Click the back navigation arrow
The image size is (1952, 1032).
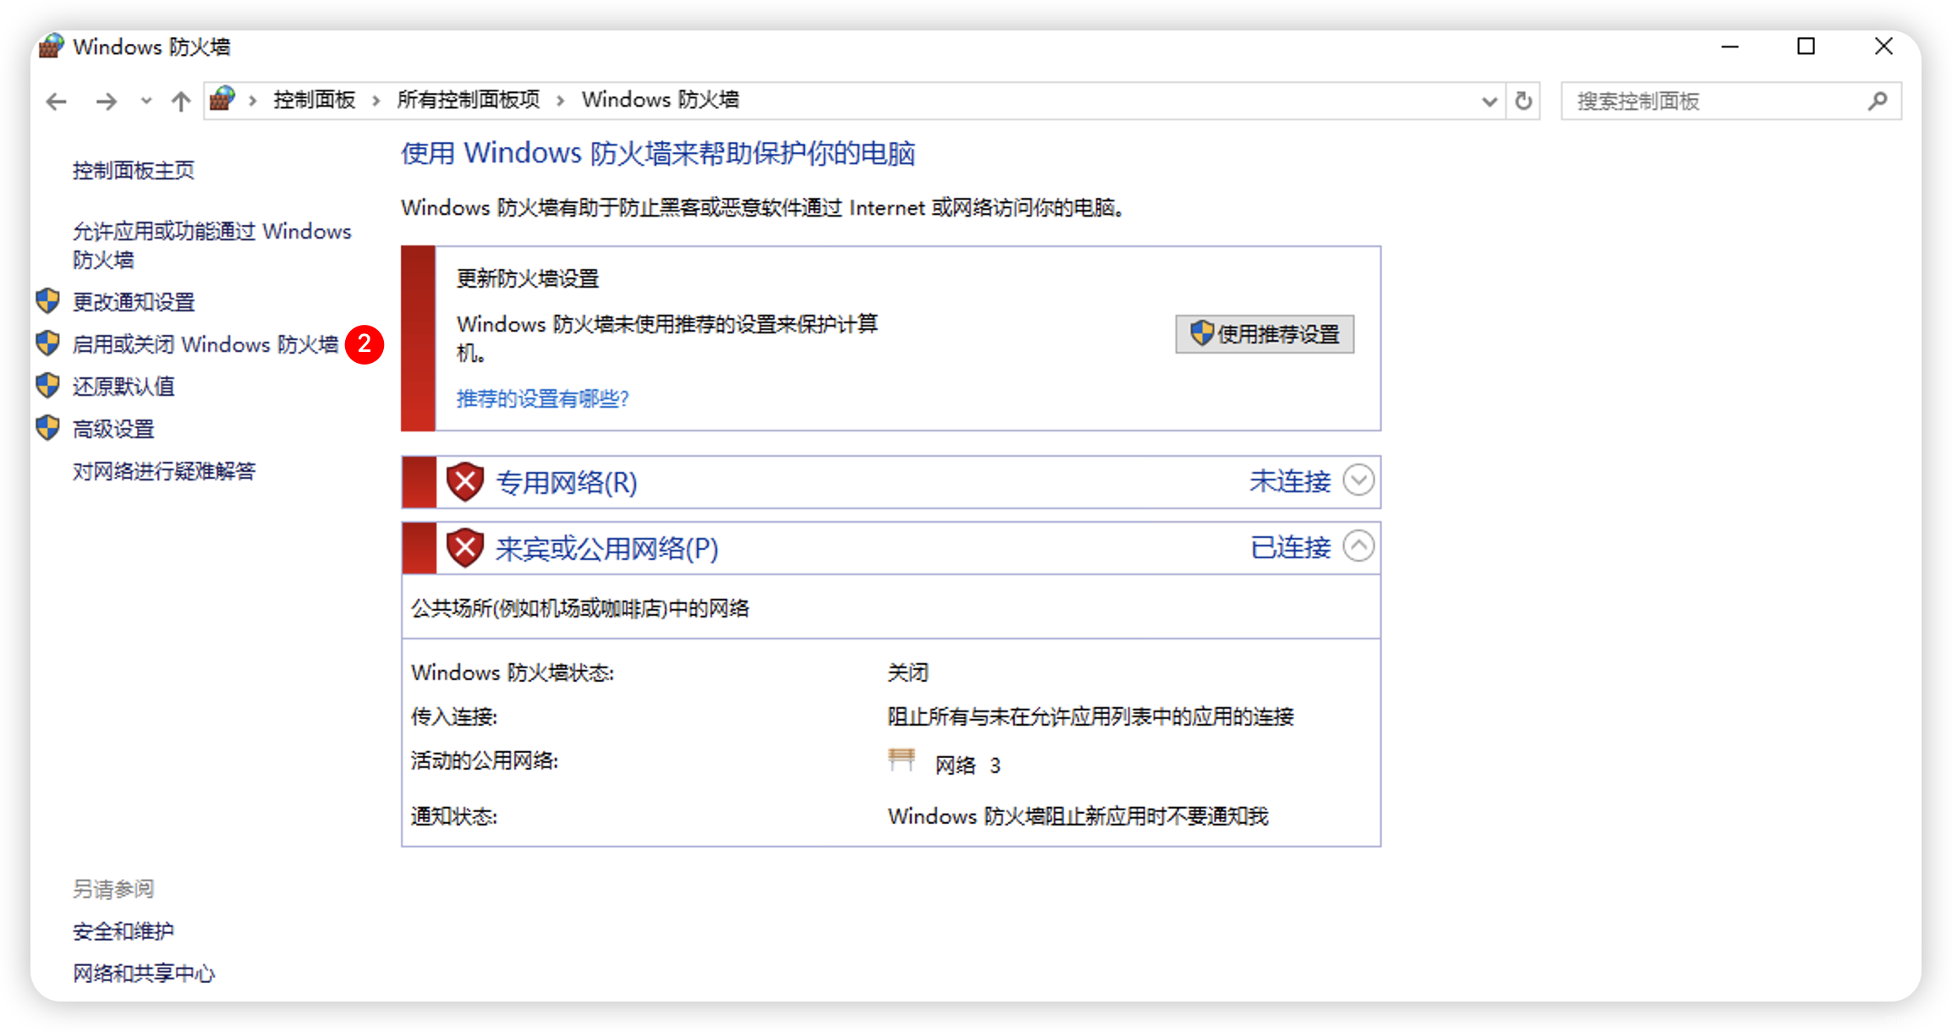55,101
